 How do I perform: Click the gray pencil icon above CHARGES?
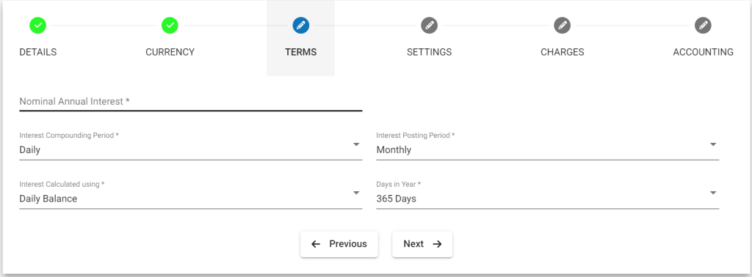pyautogui.click(x=562, y=25)
